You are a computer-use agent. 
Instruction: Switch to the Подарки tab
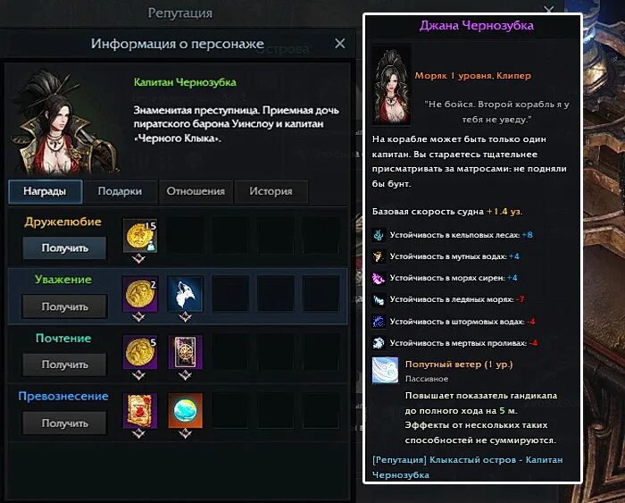click(x=120, y=191)
